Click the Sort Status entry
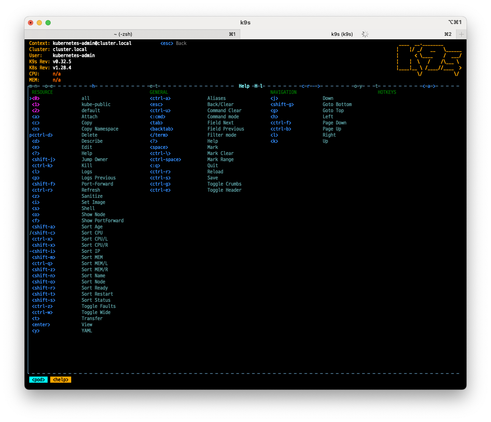The width and height of the screenshot is (491, 422). (96, 300)
